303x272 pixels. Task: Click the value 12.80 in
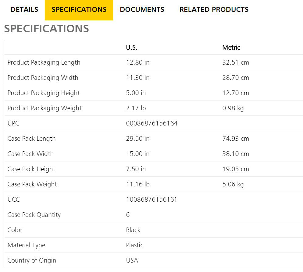(x=137, y=62)
